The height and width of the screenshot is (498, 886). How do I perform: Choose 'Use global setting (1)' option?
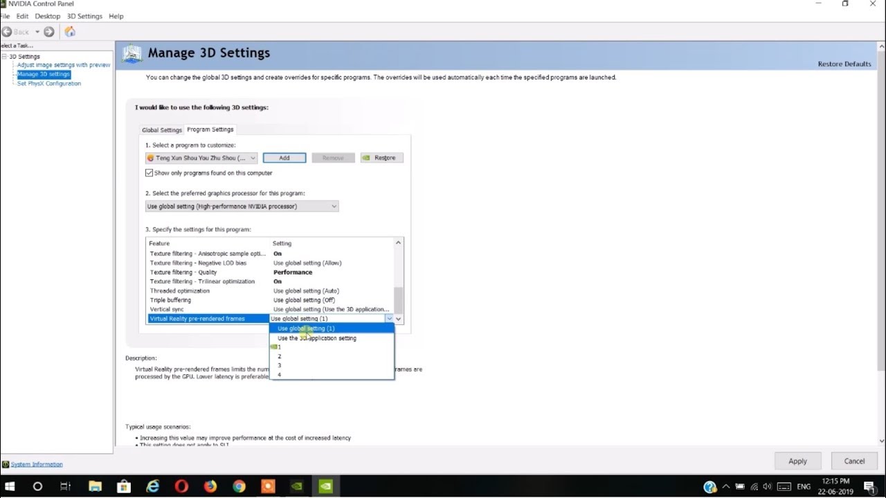click(332, 329)
